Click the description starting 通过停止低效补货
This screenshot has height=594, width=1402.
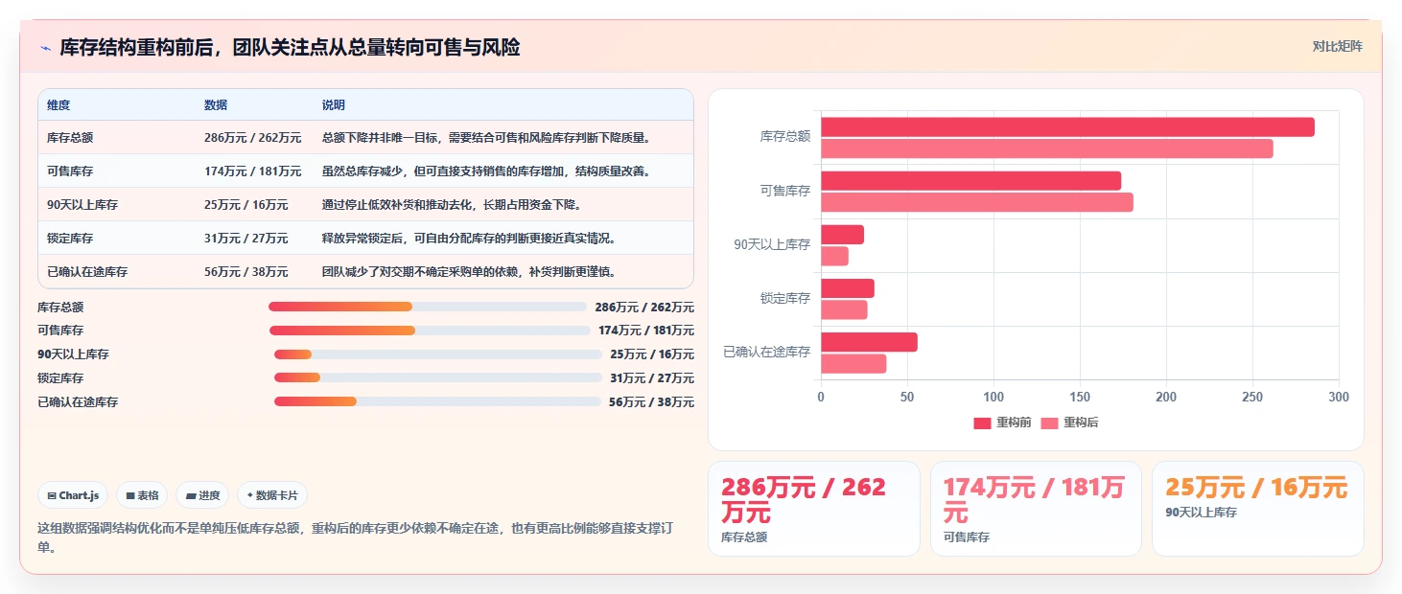pos(452,205)
